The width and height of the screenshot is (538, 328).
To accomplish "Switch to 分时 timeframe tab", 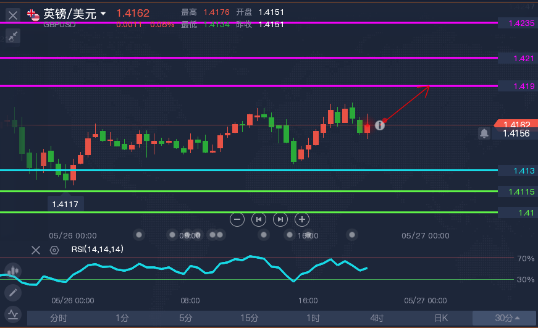I will pyautogui.click(x=59, y=318).
